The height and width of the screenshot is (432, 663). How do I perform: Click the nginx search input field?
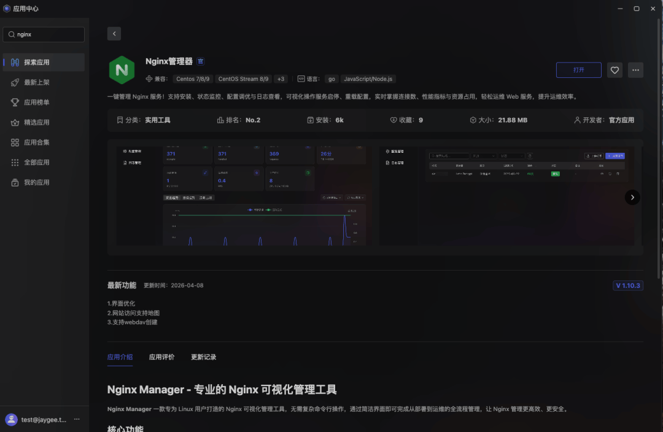(x=48, y=34)
